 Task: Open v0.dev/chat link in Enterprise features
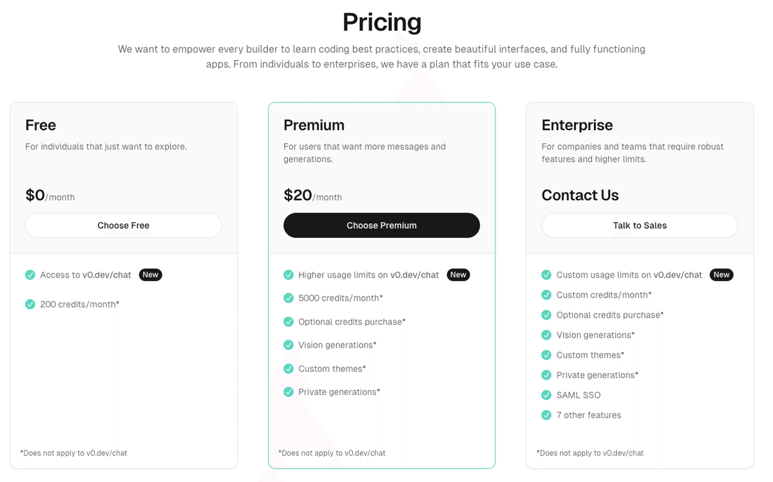click(678, 275)
